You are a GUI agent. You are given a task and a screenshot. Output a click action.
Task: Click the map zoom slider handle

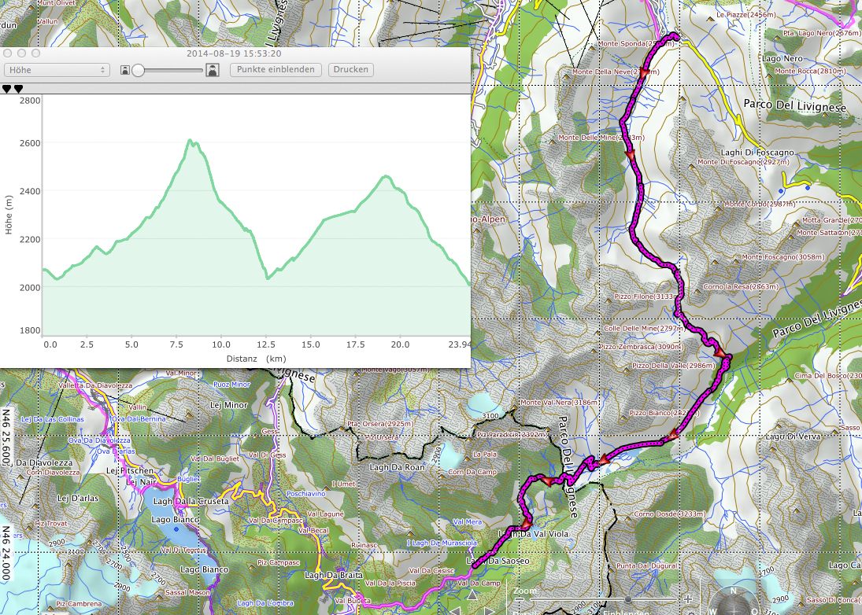click(627, 599)
